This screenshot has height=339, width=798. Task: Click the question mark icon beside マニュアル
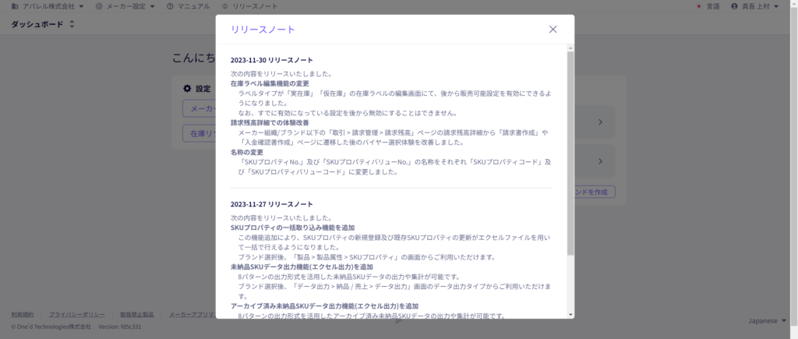[170, 6]
